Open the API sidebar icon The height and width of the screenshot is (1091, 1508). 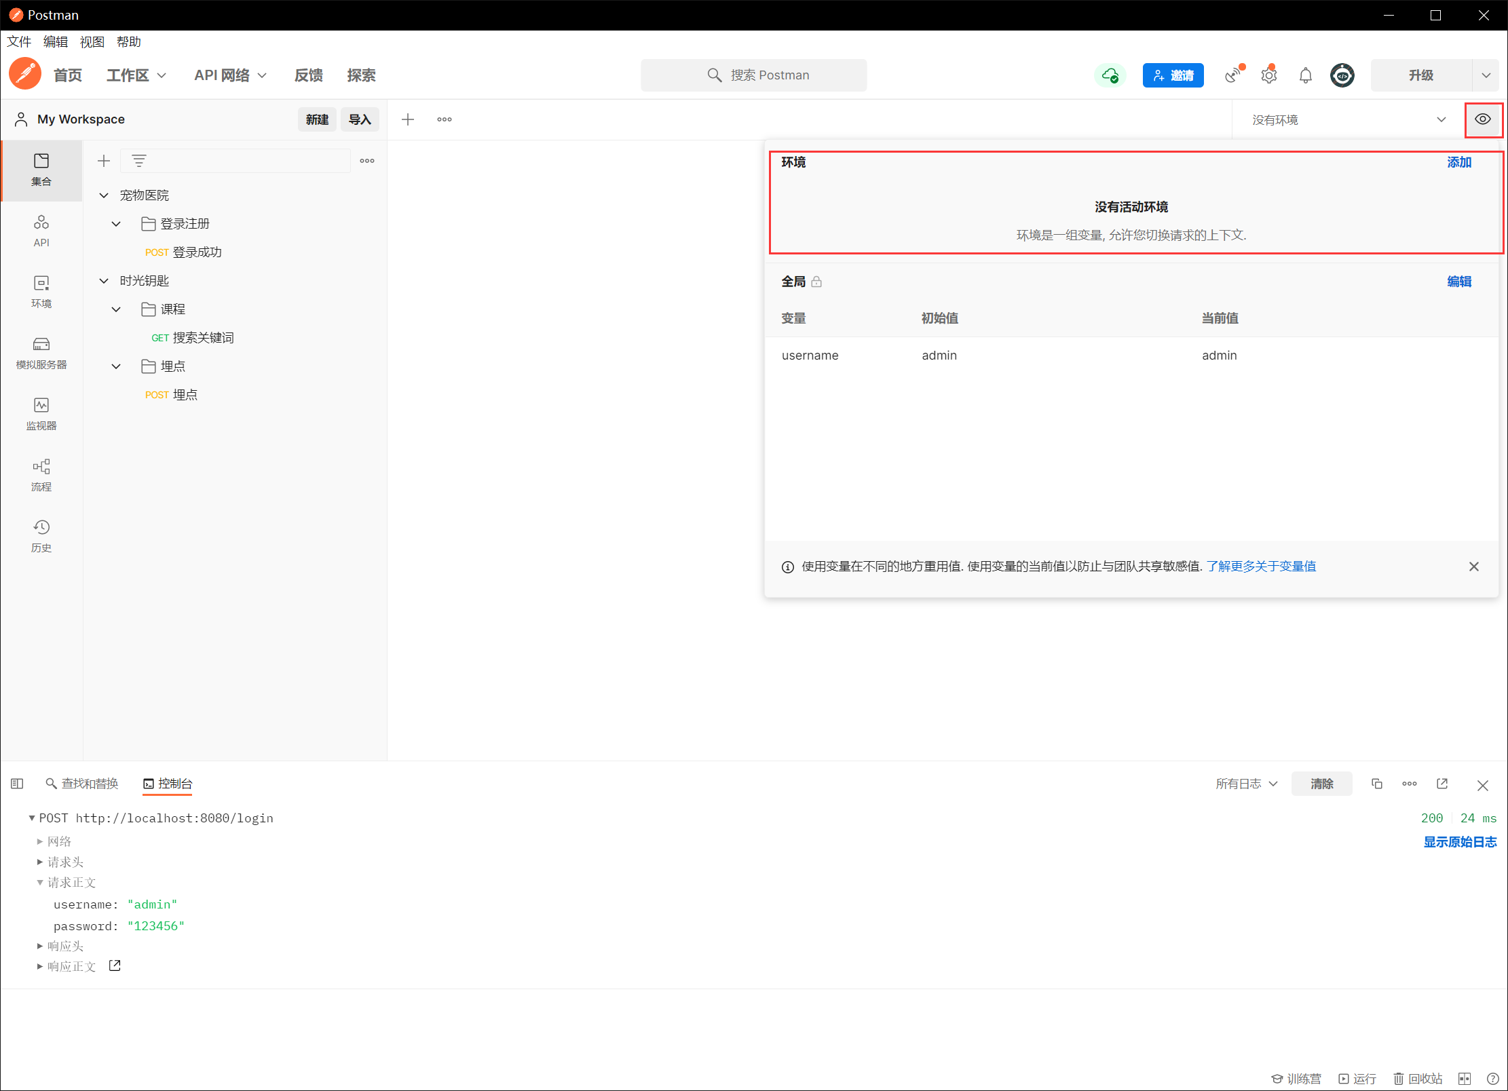(x=41, y=230)
